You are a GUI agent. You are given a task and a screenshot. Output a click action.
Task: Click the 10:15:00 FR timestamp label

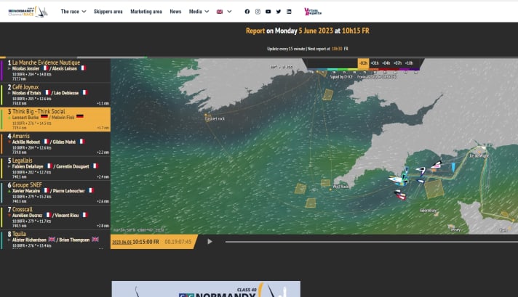click(x=146, y=242)
